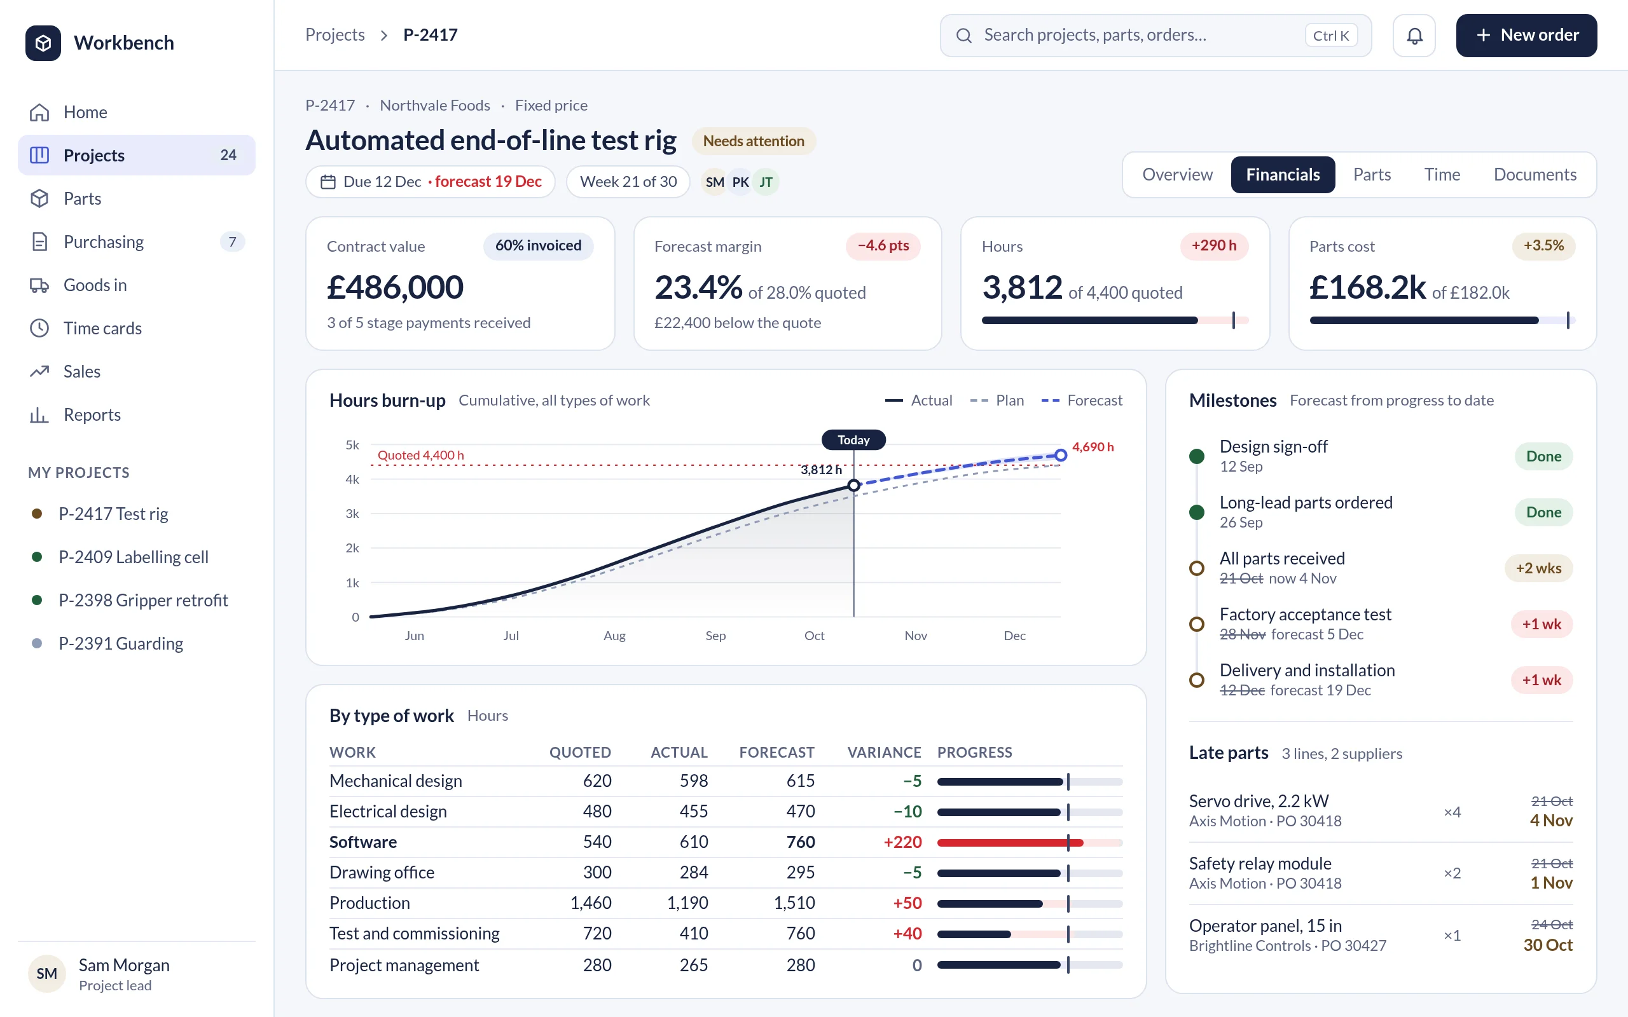Click the Workbench cube logo

[43, 43]
